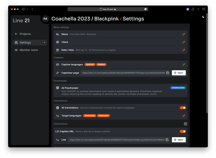
Task: Copy the Captioner page URL
Action: 168,73
